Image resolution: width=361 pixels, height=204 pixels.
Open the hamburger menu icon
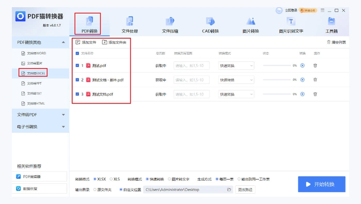click(x=322, y=10)
